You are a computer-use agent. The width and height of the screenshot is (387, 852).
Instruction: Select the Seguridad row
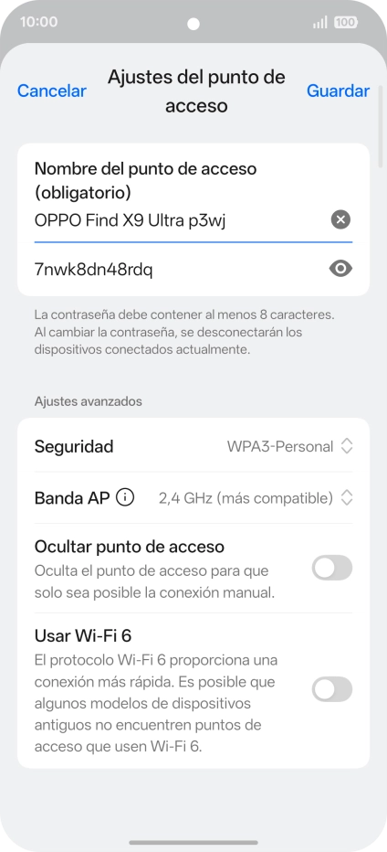point(193,447)
